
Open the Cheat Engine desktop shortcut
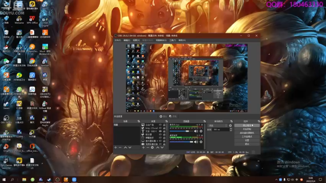point(45,22)
